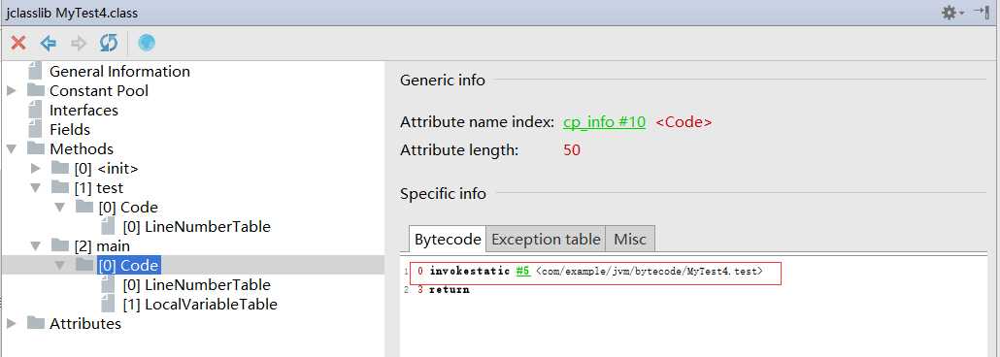Screen dimensions: 1000x357
Task: Open the web browser globe icon
Action: tap(147, 43)
